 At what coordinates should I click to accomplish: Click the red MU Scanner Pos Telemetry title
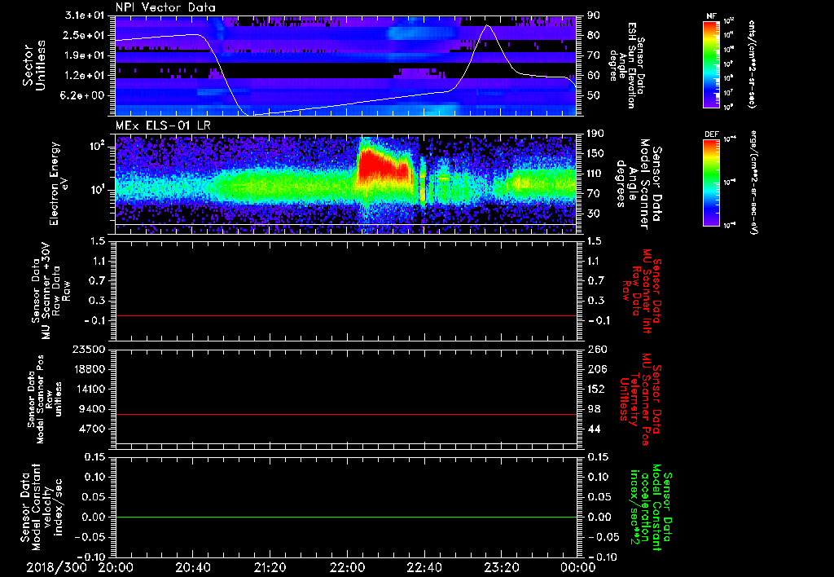tap(639, 399)
